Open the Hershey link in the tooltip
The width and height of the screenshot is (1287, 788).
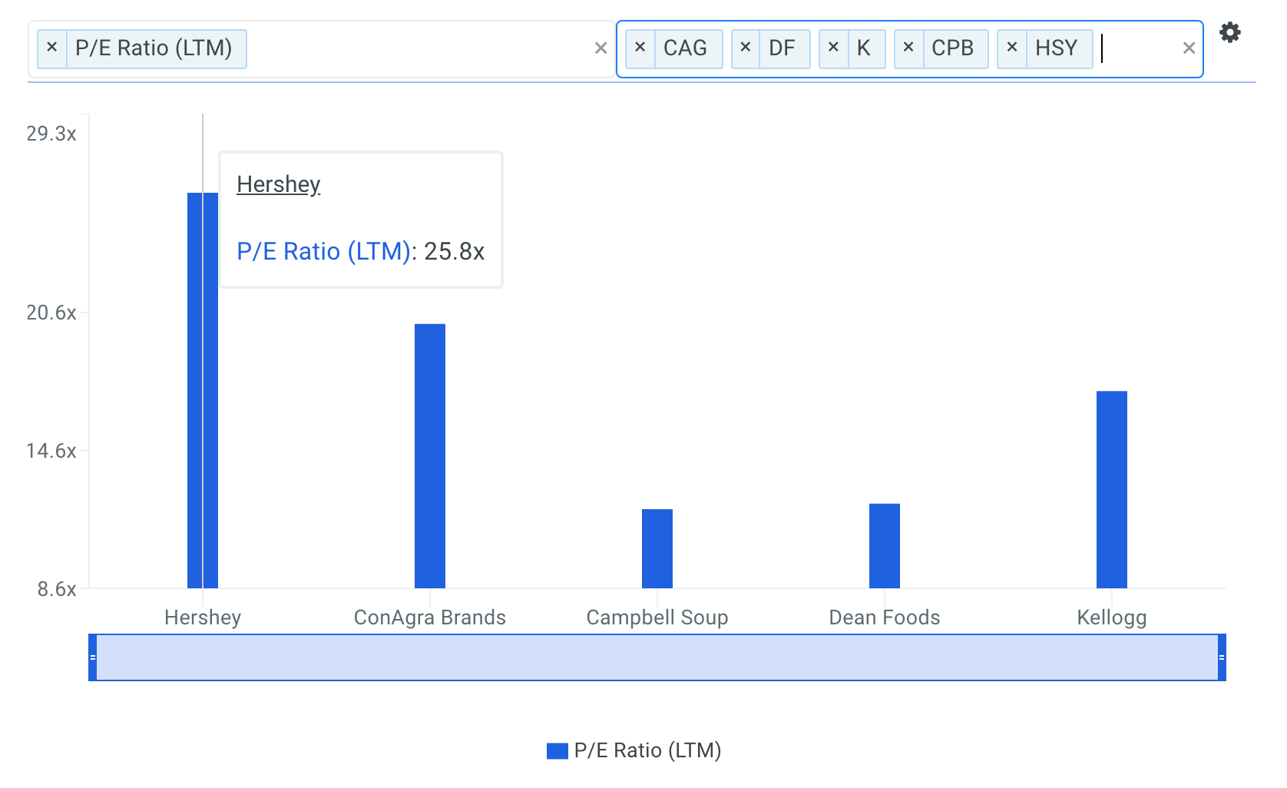pyautogui.click(x=279, y=184)
